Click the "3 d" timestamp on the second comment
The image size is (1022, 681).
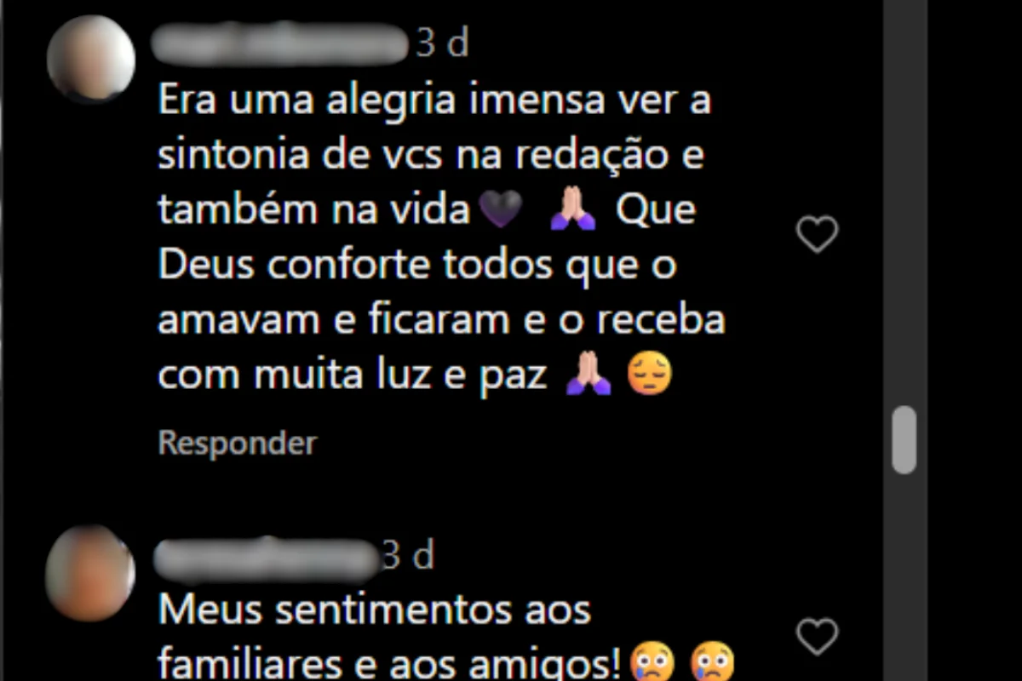point(408,557)
